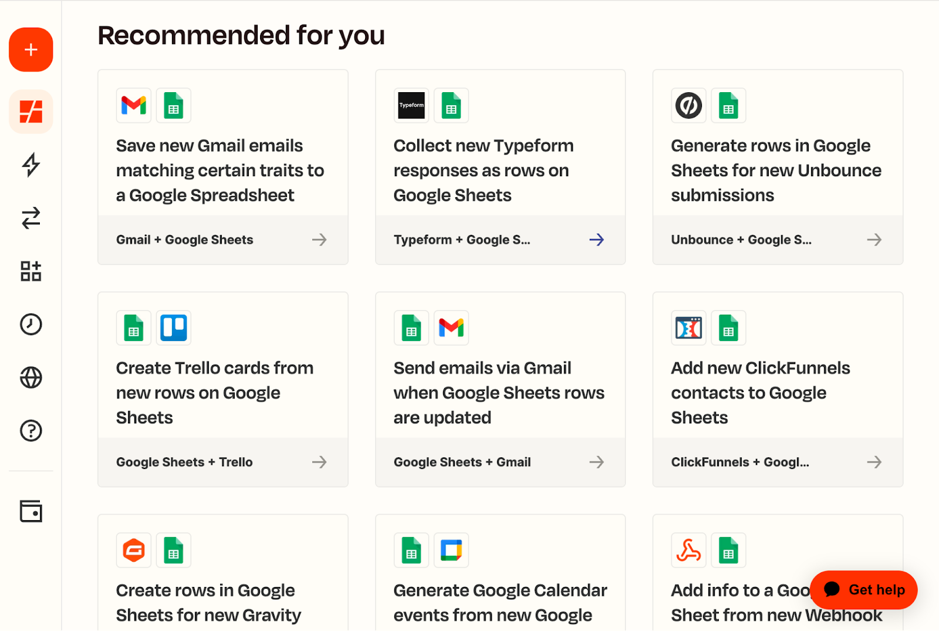Open Explore using the globe sidebar icon

[31, 377]
